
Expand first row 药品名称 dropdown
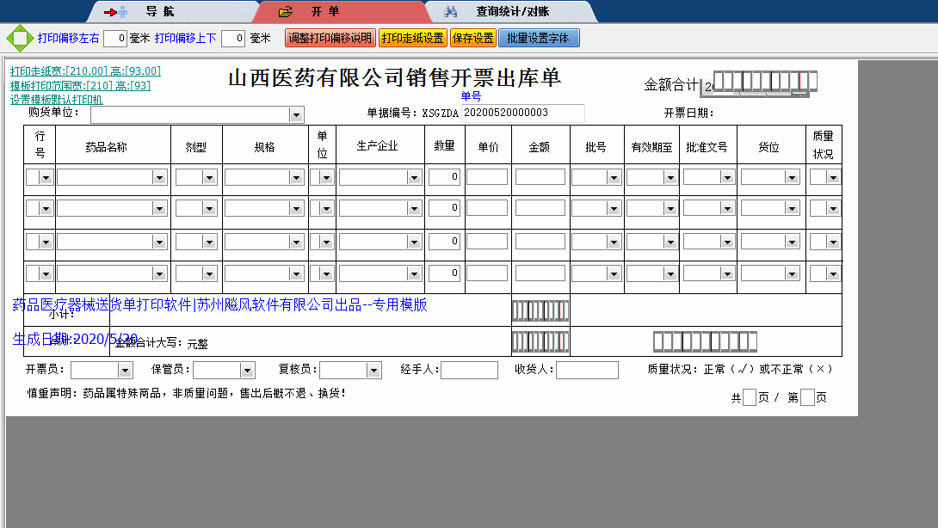click(158, 177)
